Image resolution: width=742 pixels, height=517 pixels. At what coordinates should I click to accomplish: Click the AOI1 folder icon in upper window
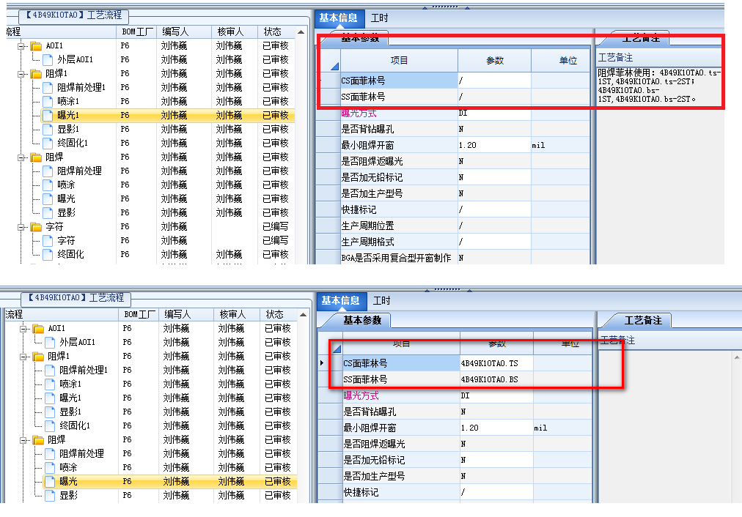[x=36, y=46]
